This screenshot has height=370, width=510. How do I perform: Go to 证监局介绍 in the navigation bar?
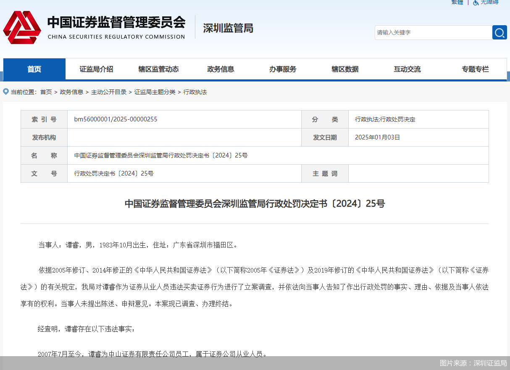click(x=96, y=69)
